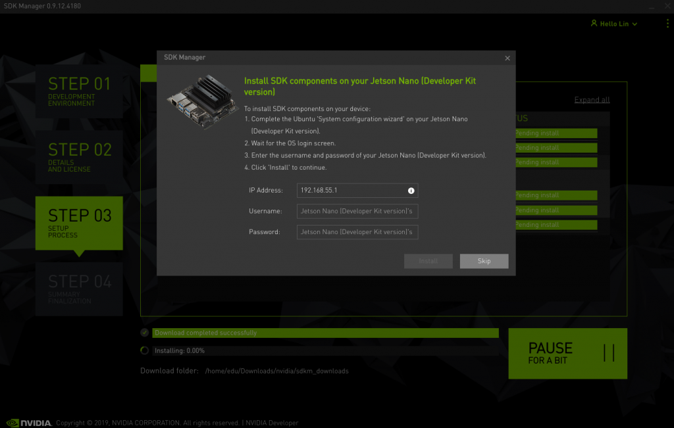Focus the Username input field

click(357, 211)
